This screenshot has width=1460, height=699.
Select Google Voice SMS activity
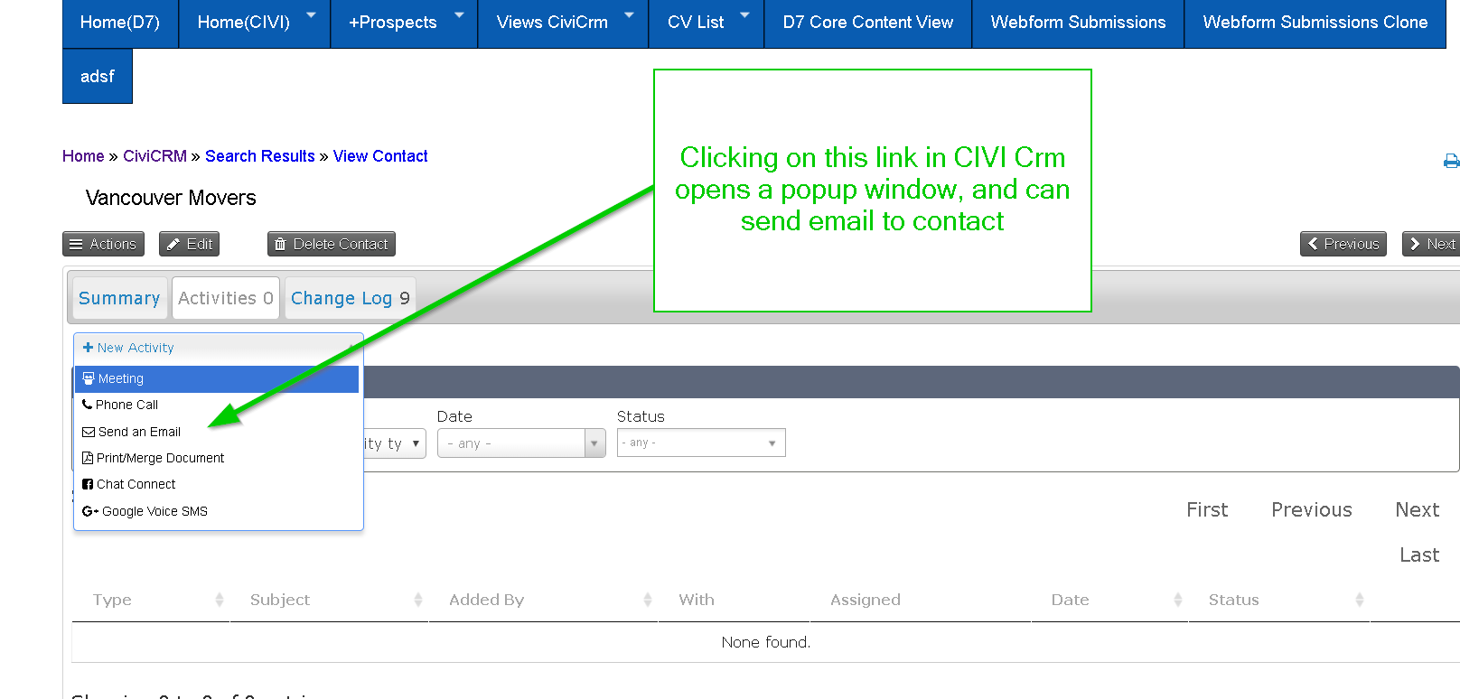coord(217,511)
